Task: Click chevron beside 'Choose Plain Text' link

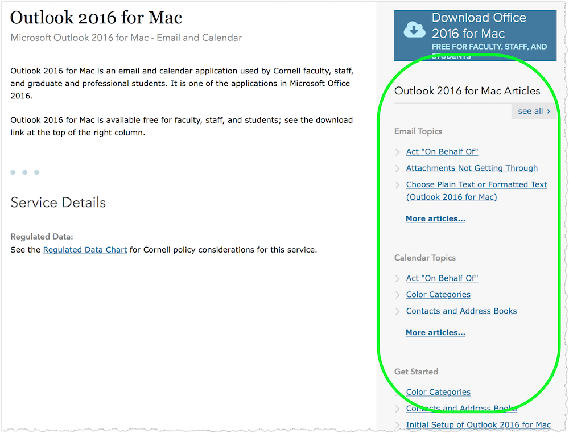Action: [x=397, y=185]
